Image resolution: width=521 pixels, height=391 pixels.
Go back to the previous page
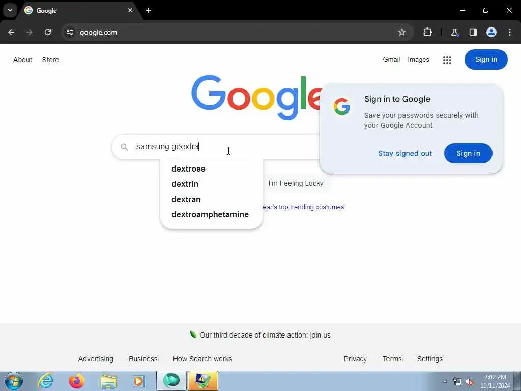tap(11, 32)
